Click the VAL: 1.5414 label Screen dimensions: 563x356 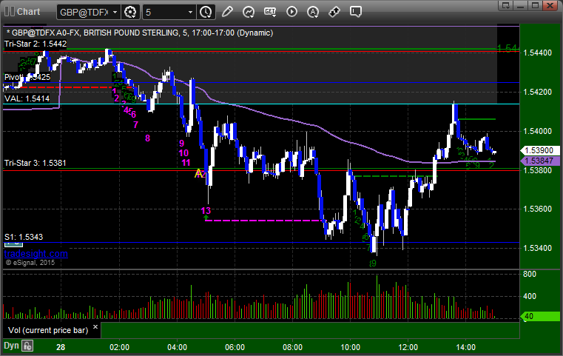(27, 98)
